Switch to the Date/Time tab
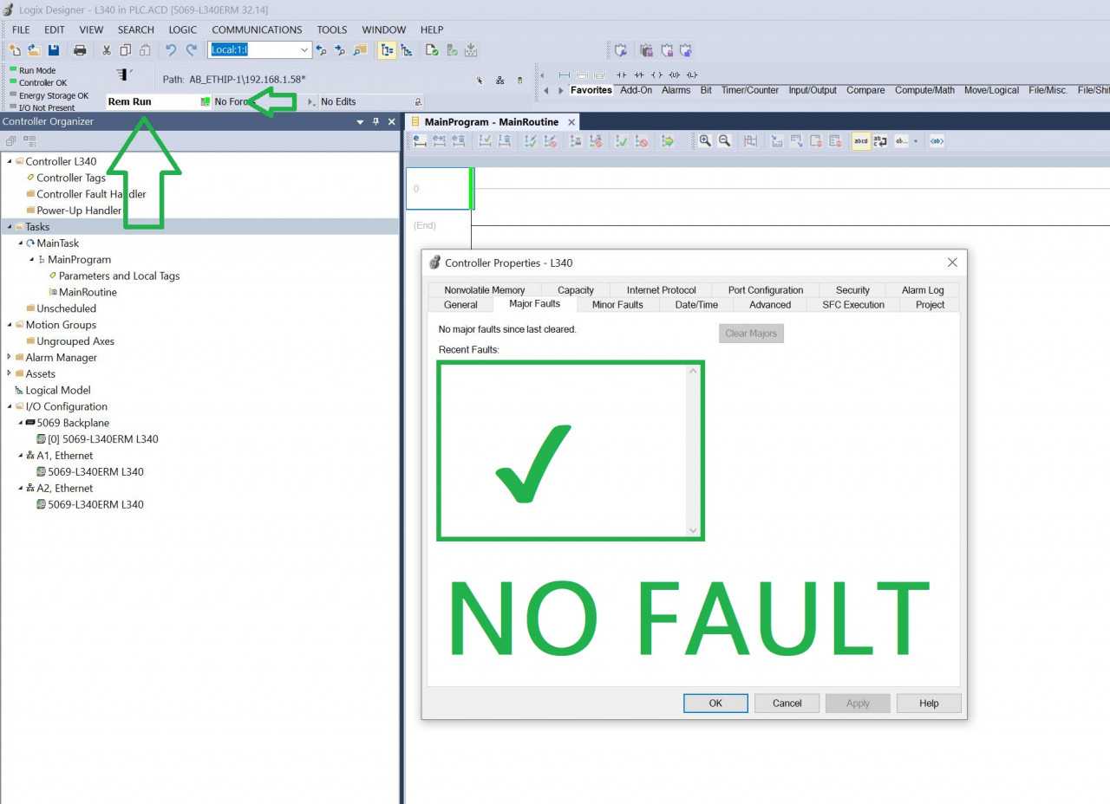 (696, 305)
